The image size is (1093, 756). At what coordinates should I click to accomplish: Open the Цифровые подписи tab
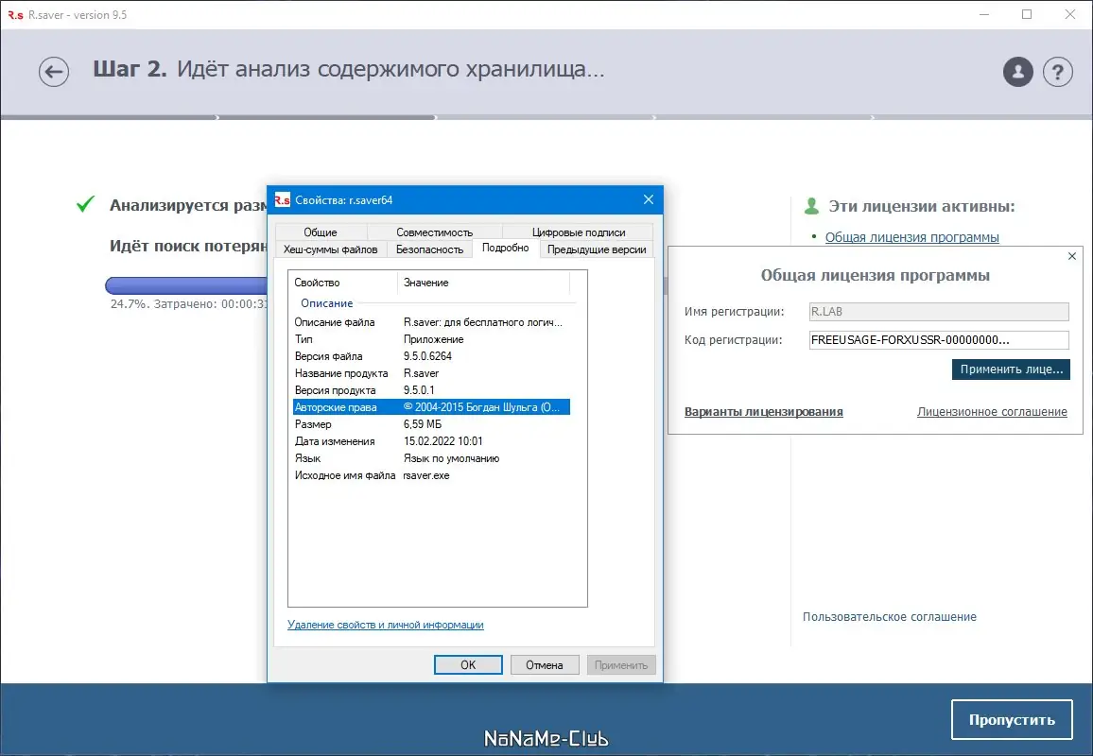(x=578, y=232)
